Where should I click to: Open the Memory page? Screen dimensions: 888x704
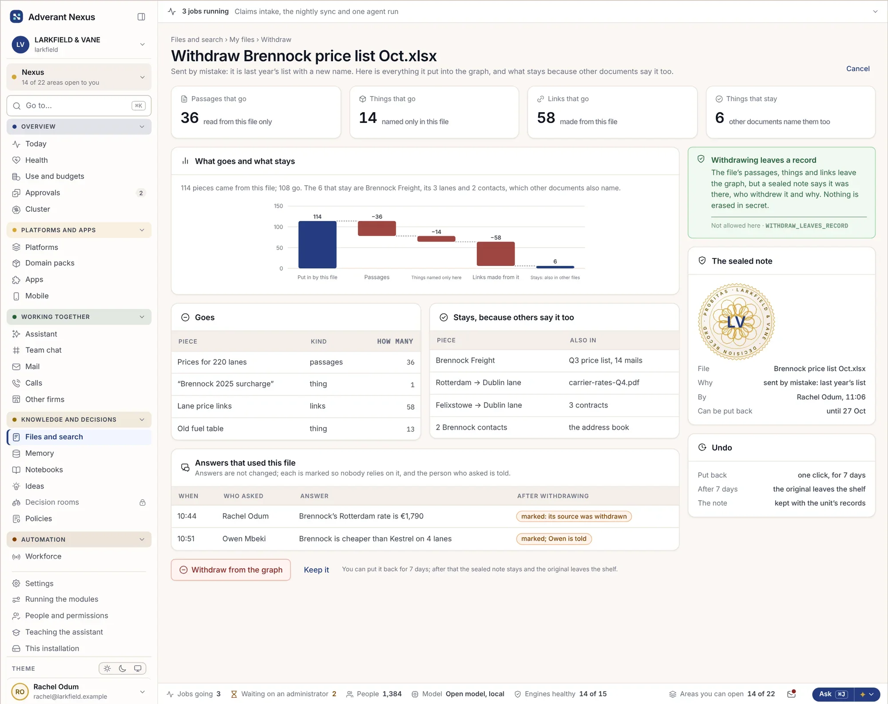(x=79, y=453)
